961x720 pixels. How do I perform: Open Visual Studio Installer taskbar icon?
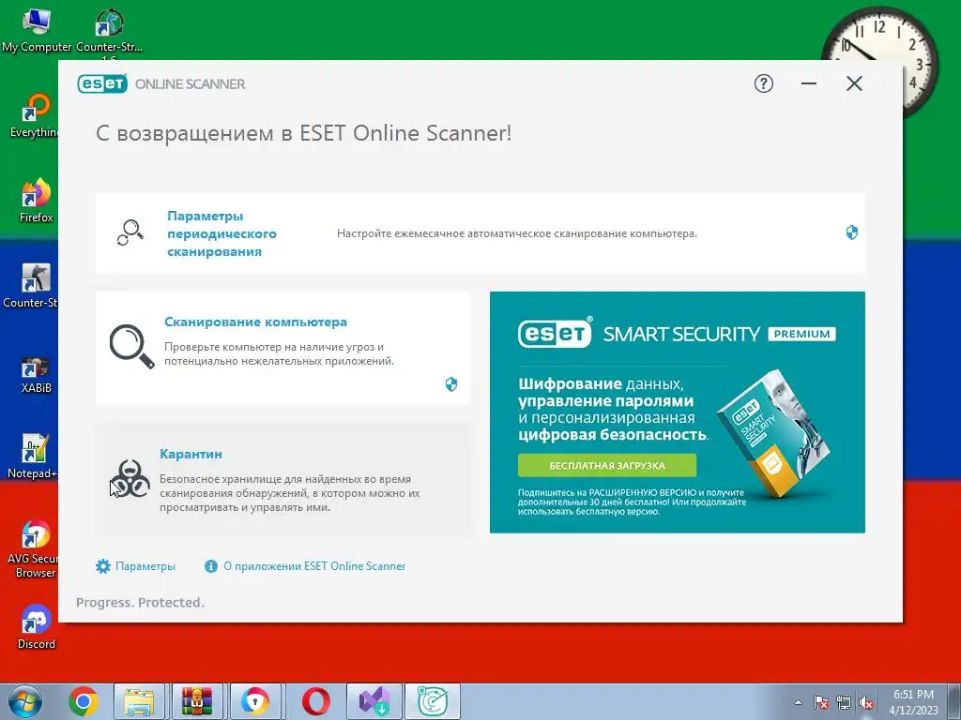click(x=374, y=701)
